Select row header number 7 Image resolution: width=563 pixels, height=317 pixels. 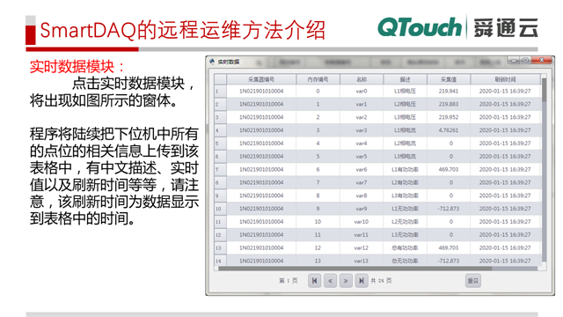[x=220, y=170]
